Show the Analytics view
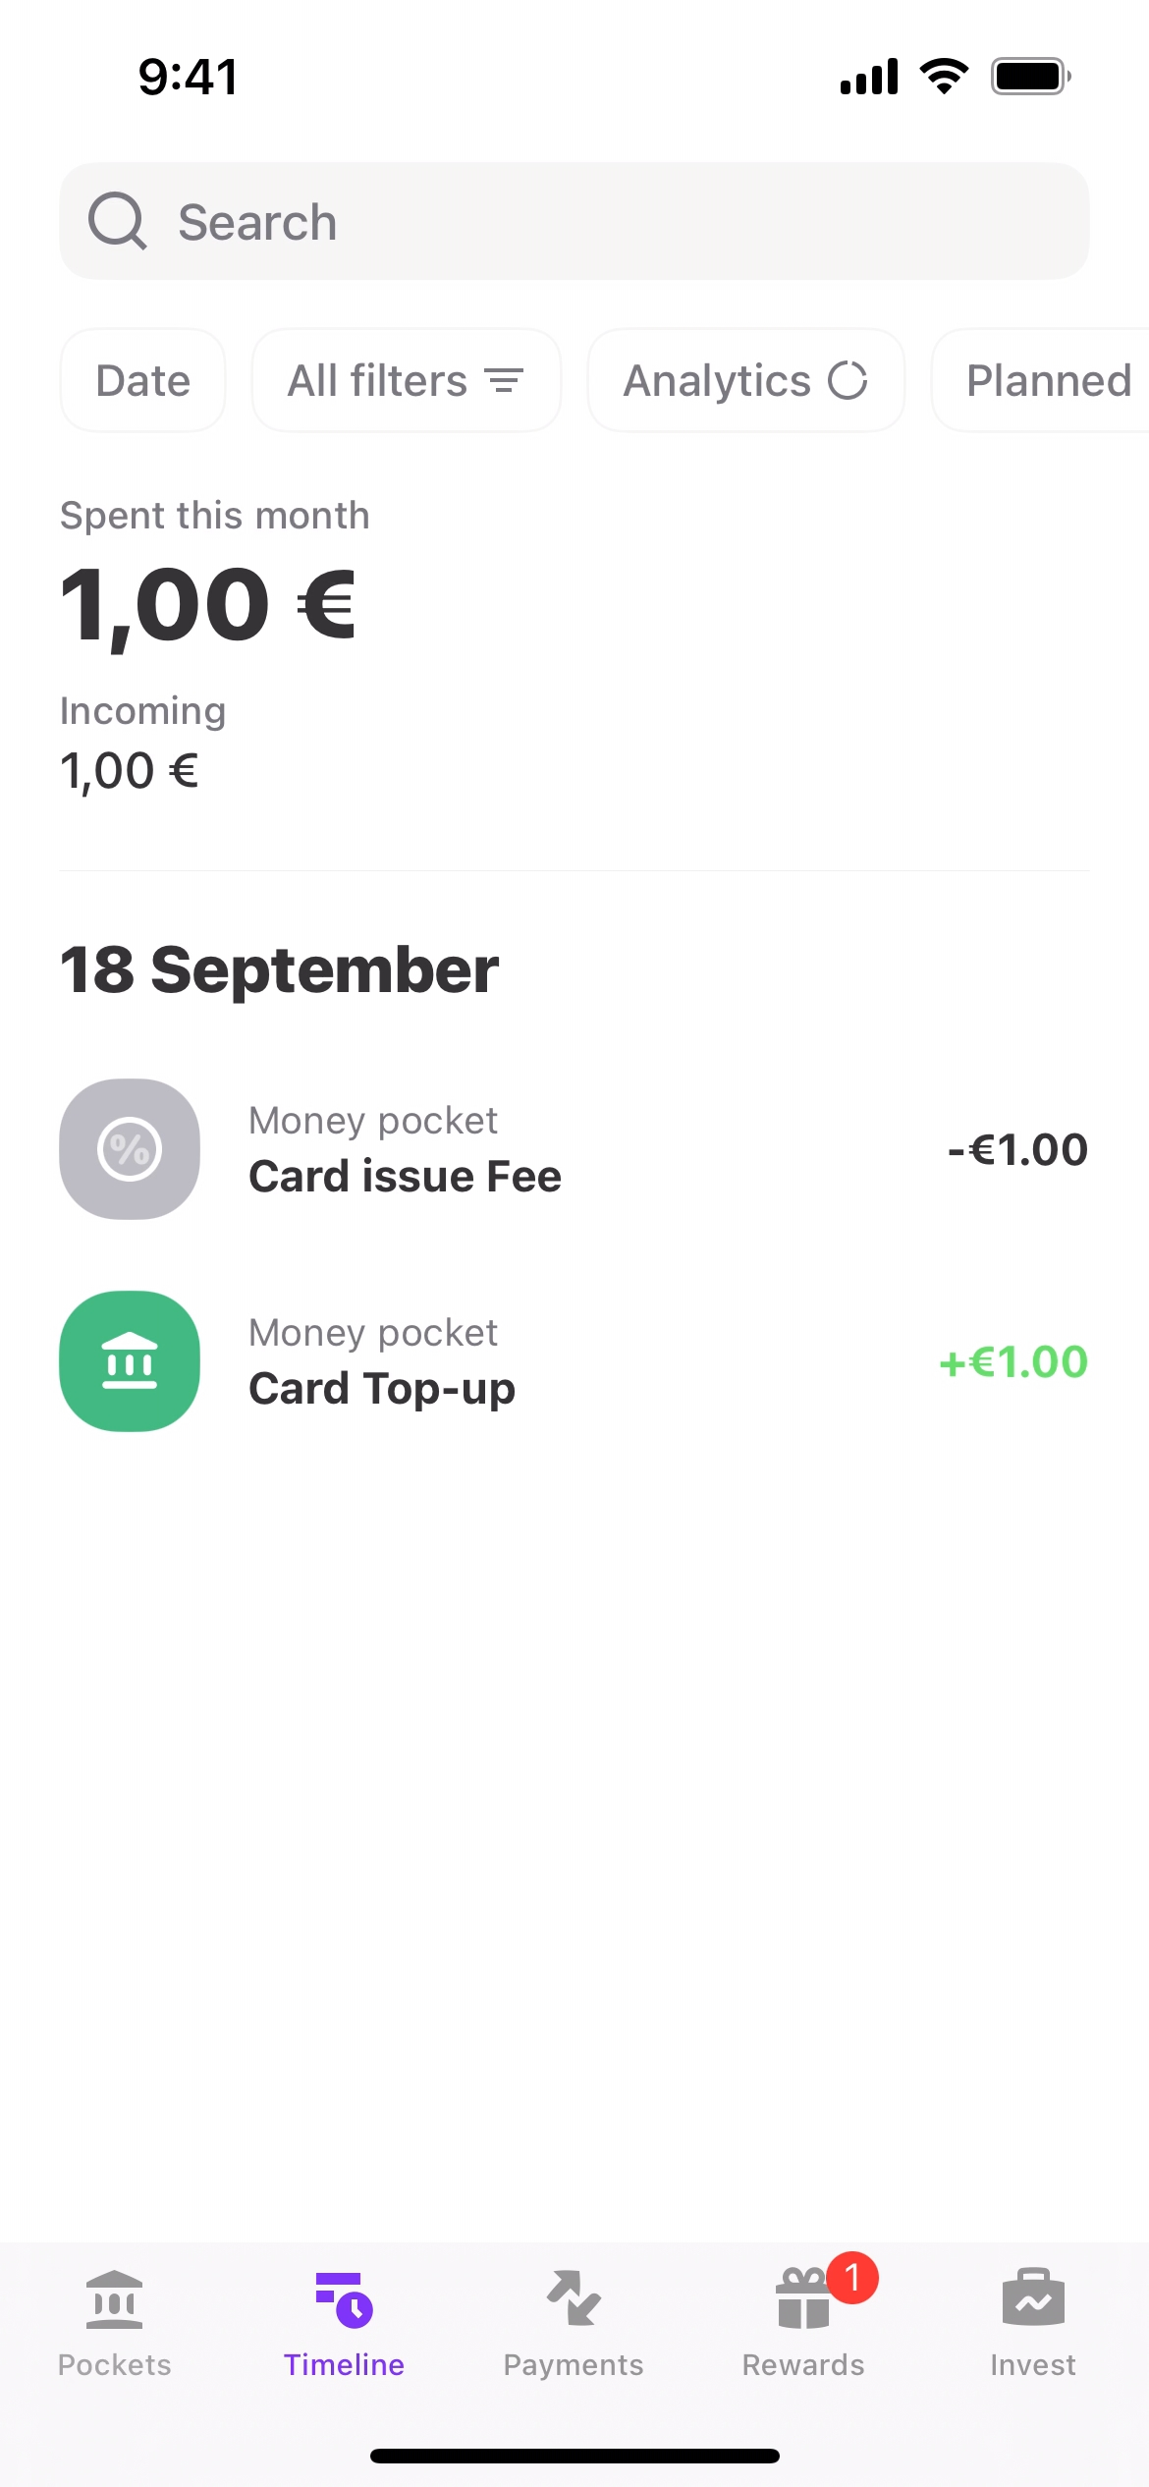Viewport: 1149px width, 2487px height. [x=745, y=381]
